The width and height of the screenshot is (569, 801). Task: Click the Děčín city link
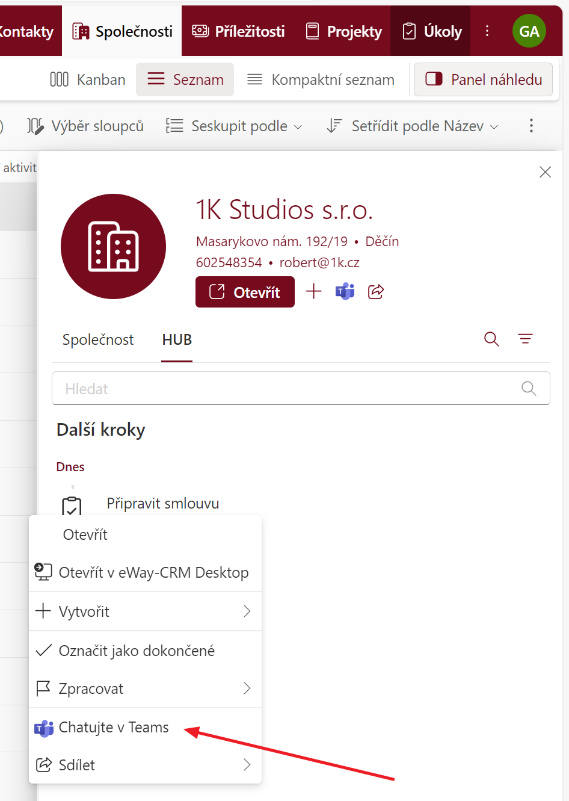[382, 241]
